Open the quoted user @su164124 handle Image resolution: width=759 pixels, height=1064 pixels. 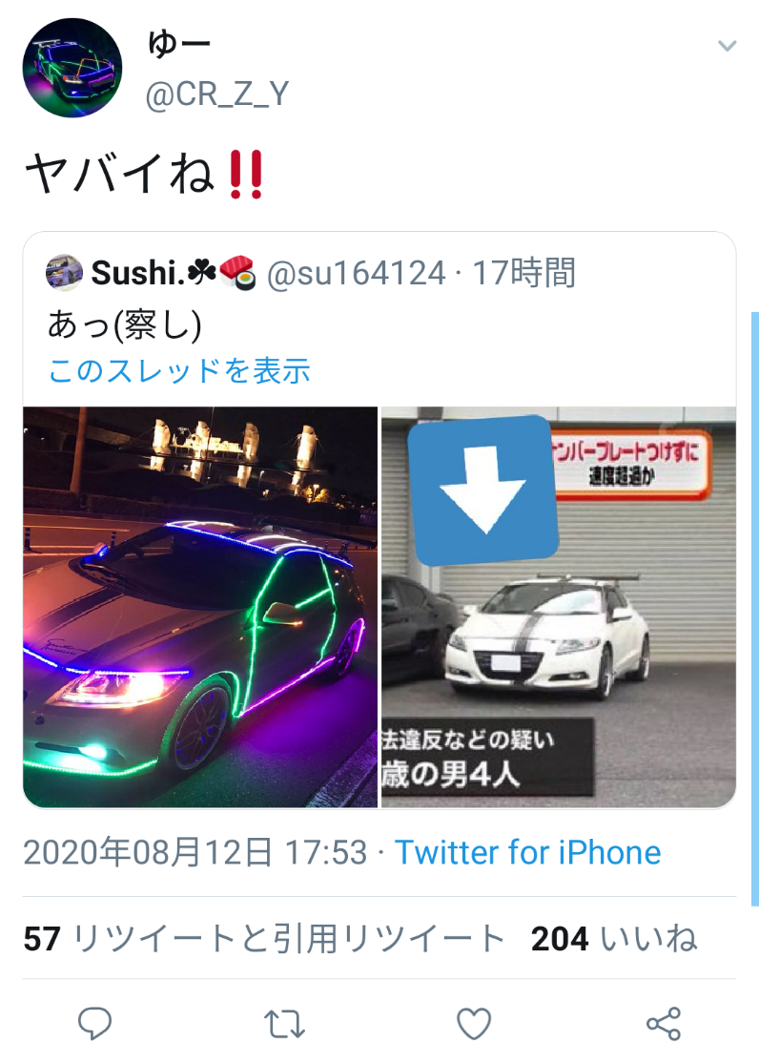point(356,274)
